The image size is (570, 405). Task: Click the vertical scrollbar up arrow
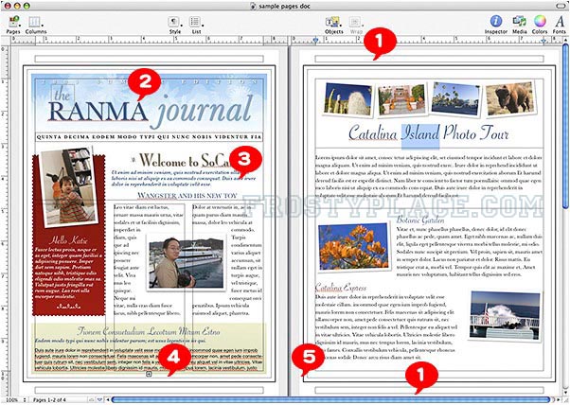pyautogui.click(x=565, y=40)
